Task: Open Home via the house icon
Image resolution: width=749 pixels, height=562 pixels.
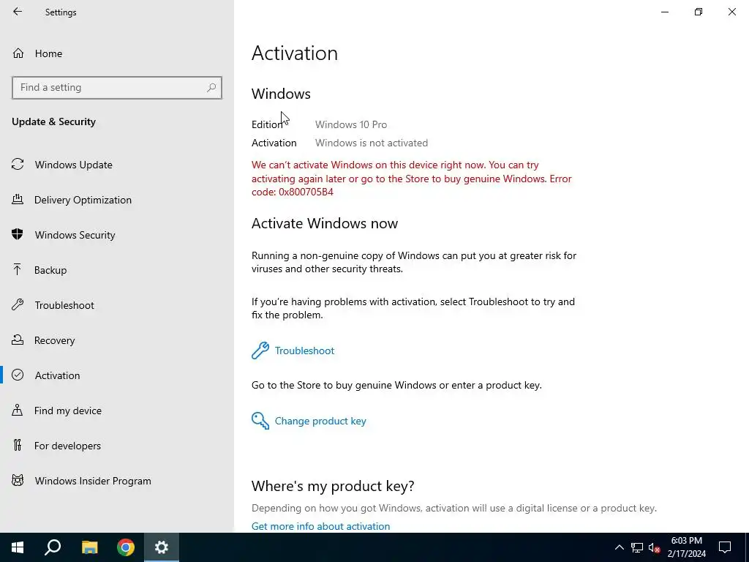Action: (x=18, y=53)
